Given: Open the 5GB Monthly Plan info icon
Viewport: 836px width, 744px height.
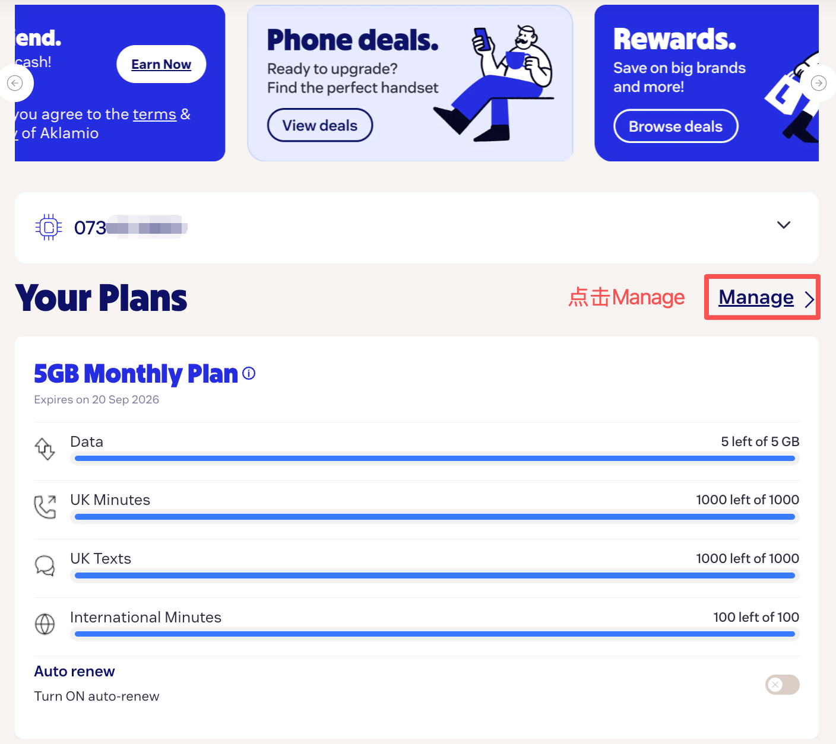Looking at the screenshot, I should point(249,373).
